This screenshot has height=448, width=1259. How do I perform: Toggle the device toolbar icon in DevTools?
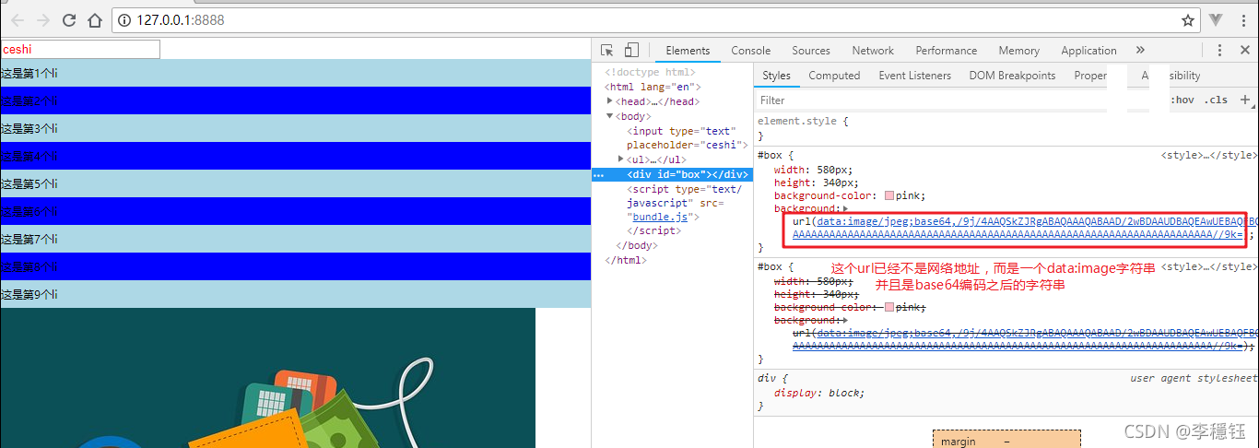631,50
